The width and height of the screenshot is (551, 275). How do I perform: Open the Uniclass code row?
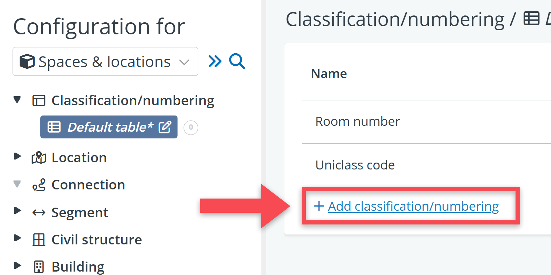coord(355,165)
